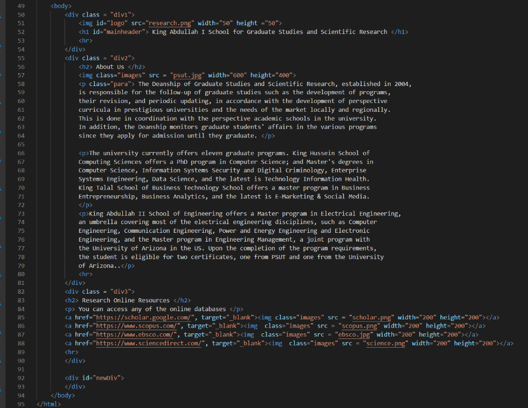Click the 'Research Online Resources' heading text
This screenshot has width=528, height=408.
pyautogui.click(x=126, y=300)
